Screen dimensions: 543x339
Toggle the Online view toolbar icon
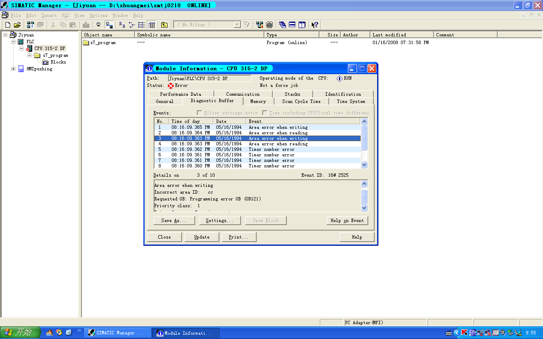click(x=109, y=25)
